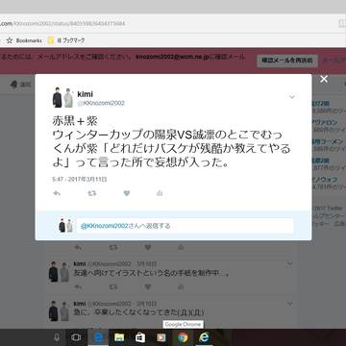Viewport: 346px width, 346px height.
Task: Click the Bookmarks star icon
Action: click(10, 40)
